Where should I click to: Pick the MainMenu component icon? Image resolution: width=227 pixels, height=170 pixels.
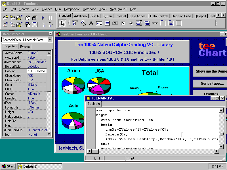point(75,24)
